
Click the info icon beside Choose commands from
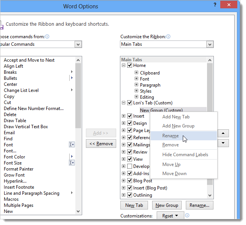pyautogui.click(x=47, y=37)
